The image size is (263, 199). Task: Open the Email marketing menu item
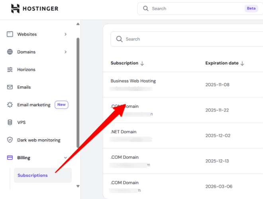(34, 105)
